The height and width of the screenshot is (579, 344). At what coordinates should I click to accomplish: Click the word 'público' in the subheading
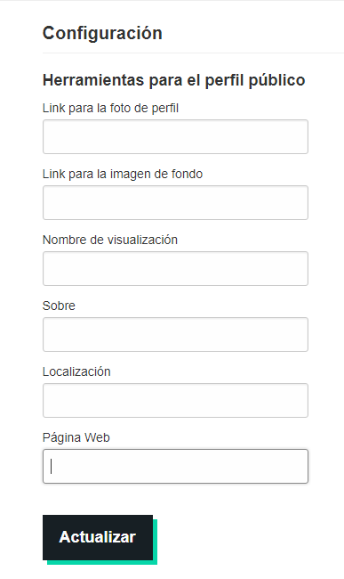[277, 80]
